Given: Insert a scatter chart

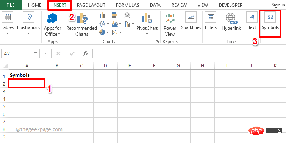Looking at the screenshot, I should coord(115,32).
